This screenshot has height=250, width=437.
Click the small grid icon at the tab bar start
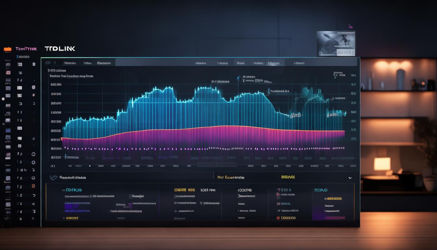pos(48,62)
